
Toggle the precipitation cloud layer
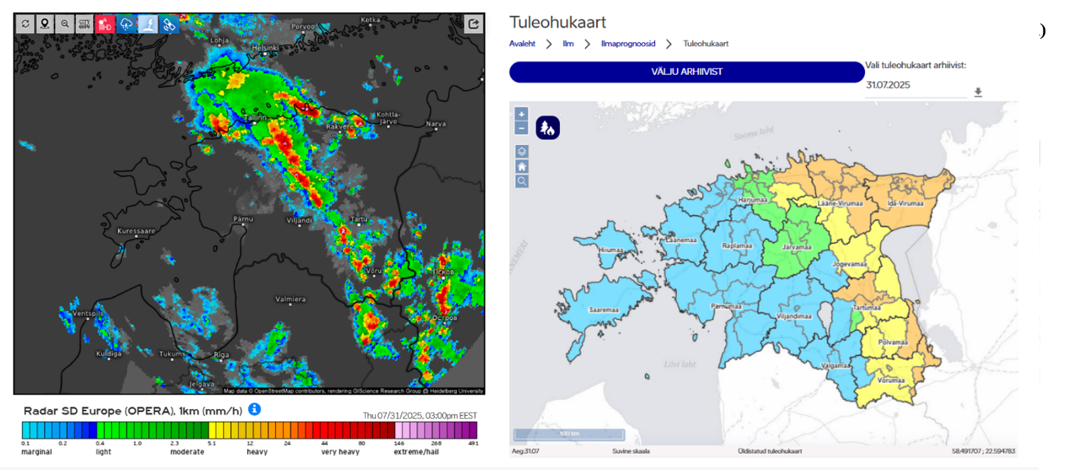coord(125,23)
